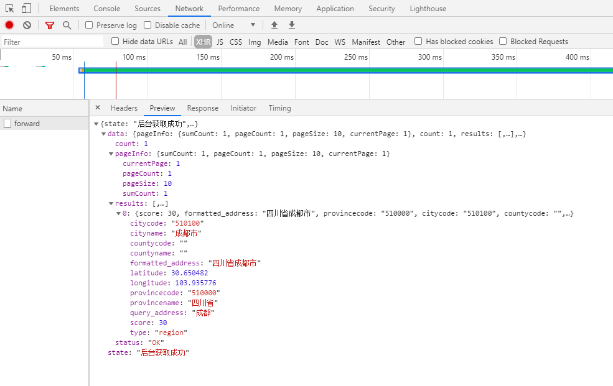
Task: Collapse the results array node
Action: (x=111, y=204)
